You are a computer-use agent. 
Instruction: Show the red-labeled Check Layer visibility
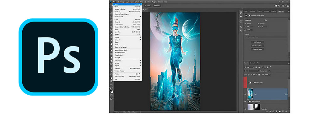pos(245,82)
